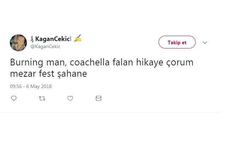Open the tweet timestamp 09:56 - 6 May 2018
Image resolution: width=226 pixels, height=145 pixels.
pyautogui.click(x=31, y=86)
